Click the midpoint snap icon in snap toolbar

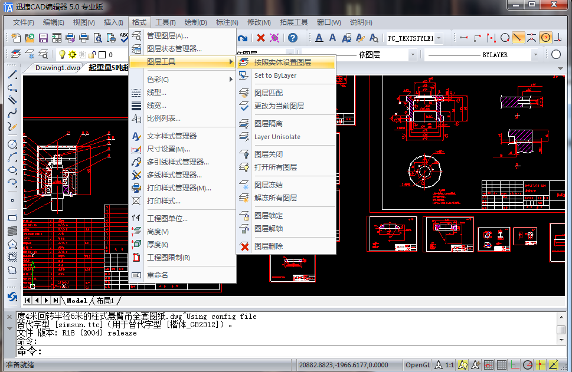click(x=491, y=38)
